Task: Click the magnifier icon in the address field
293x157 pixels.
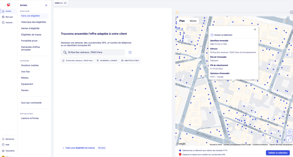Action: (65, 52)
